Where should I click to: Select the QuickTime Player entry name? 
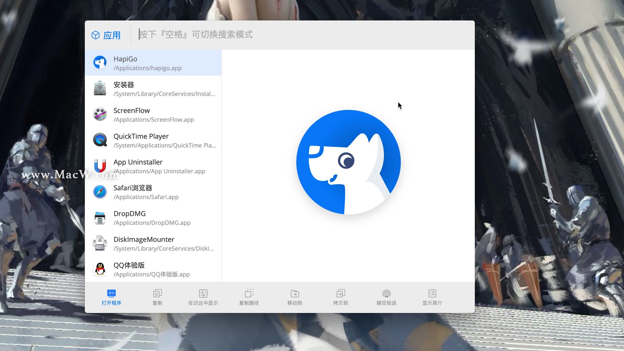141,136
